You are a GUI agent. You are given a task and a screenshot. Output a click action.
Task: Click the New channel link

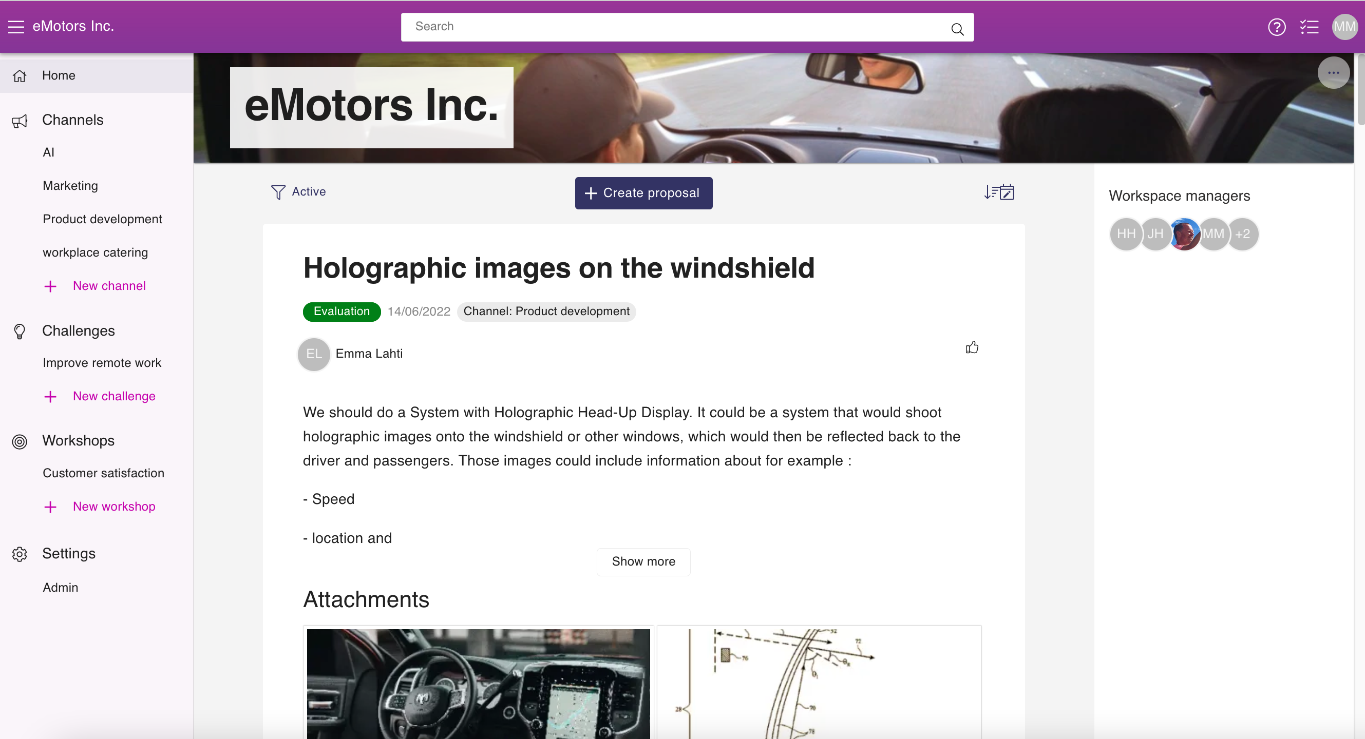(x=109, y=286)
